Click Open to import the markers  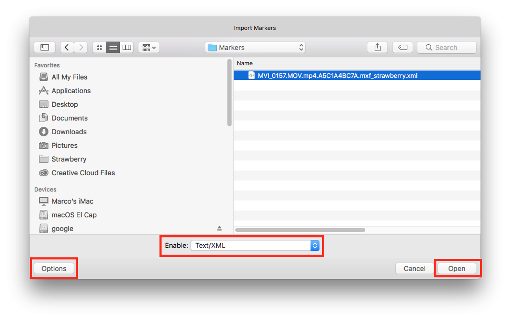(456, 268)
